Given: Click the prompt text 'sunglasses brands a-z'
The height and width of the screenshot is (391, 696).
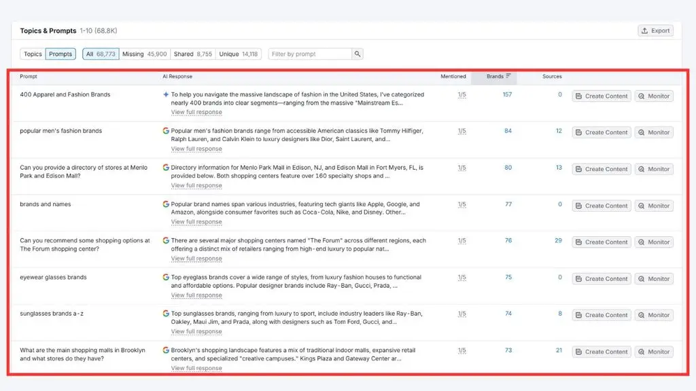Looking at the screenshot, I should 52,314.
